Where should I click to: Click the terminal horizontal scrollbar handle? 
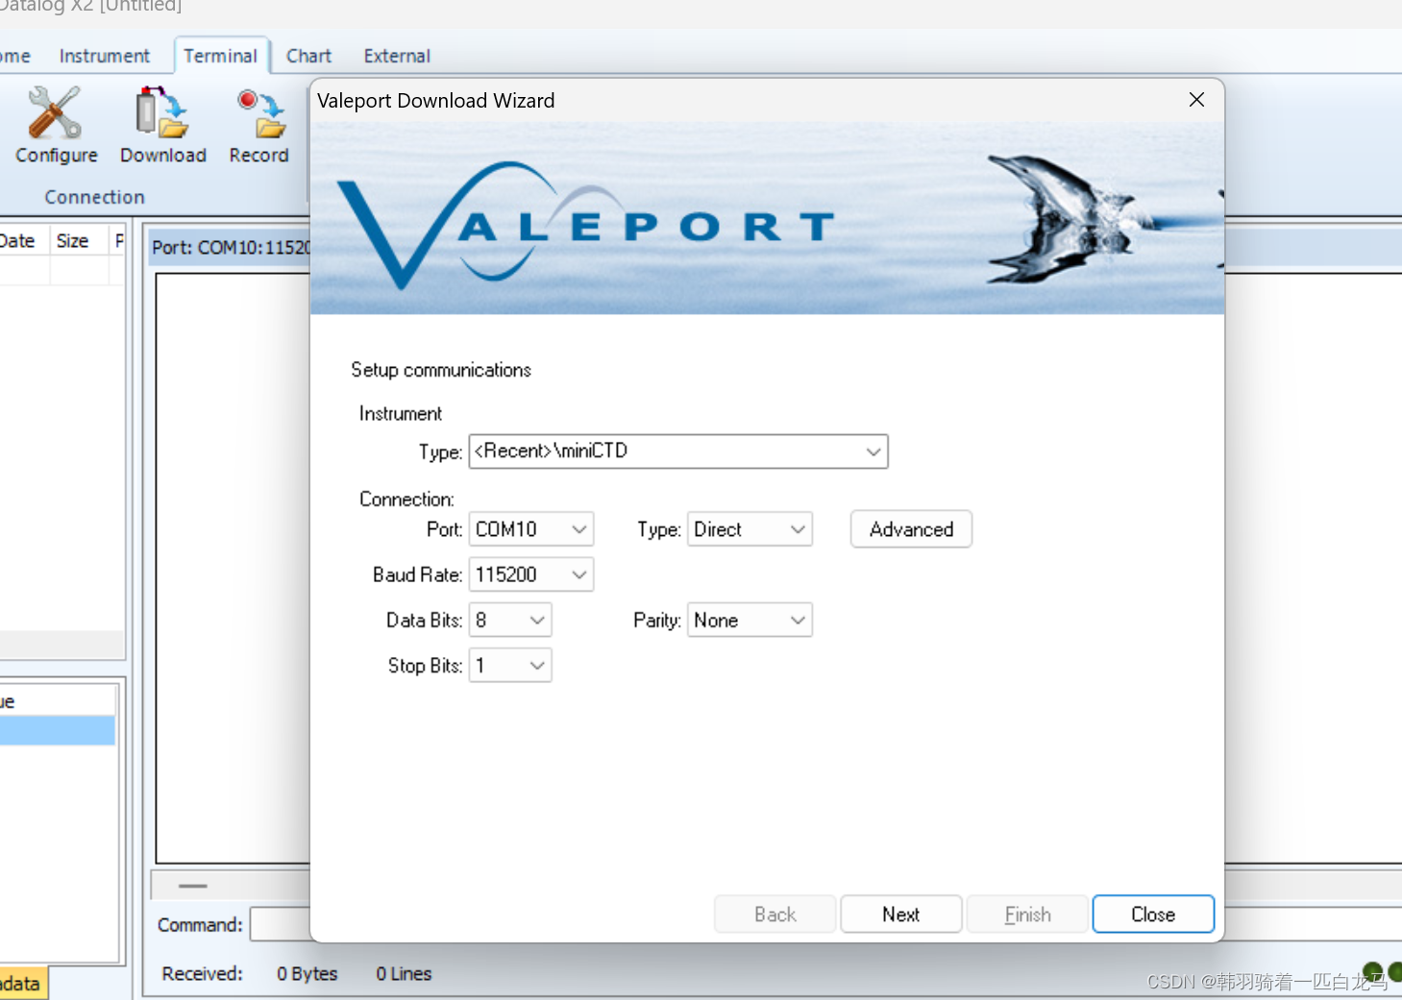[x=192, y=886]
